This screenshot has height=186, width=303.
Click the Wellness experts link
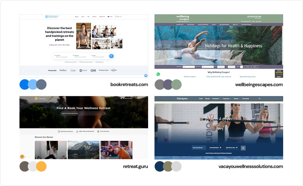coord(189,77)
